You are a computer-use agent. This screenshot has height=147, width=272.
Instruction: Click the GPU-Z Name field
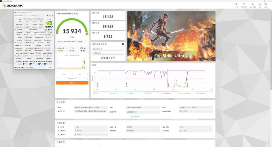(34, 19)
